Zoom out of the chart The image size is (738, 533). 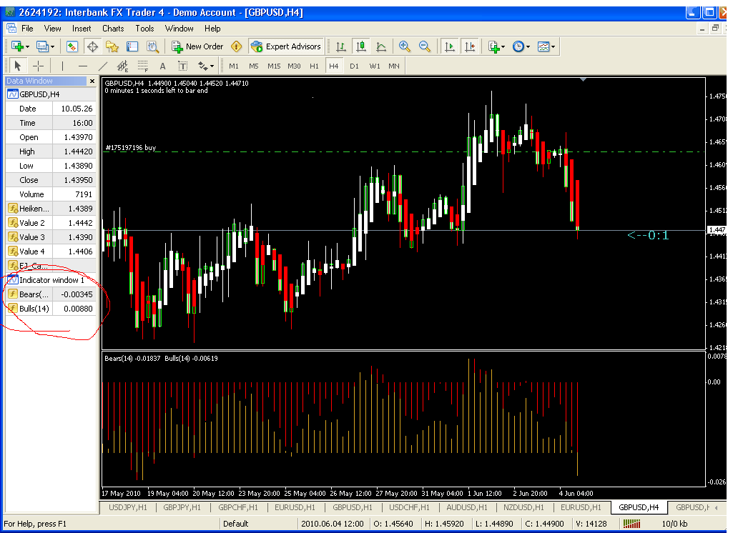click(x=425, y=46)
